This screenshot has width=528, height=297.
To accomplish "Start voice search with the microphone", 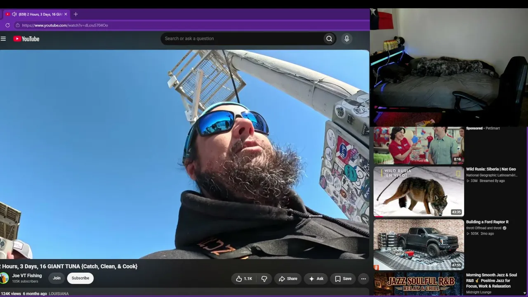I will pyautogui.click(x=346, y=38).
